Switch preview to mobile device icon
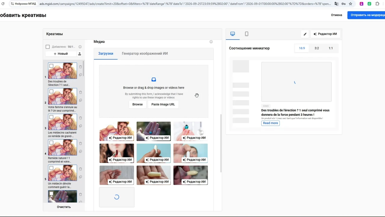 247,34
